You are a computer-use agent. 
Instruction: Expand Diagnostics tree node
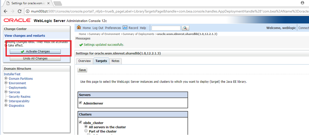[6, 105]
